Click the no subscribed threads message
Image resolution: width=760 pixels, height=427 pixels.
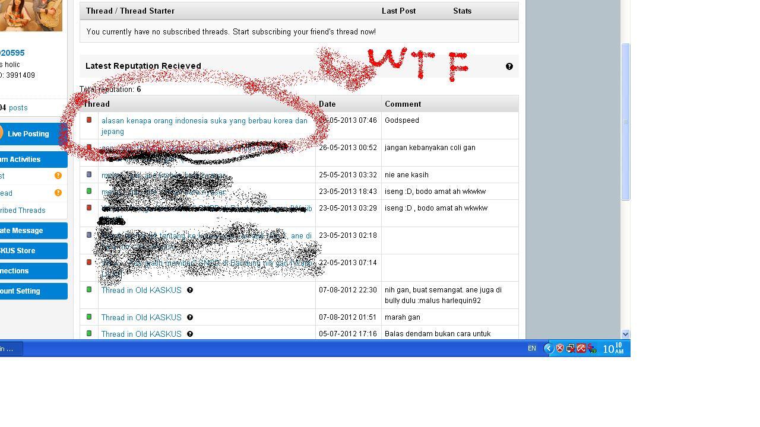pos(231,32)
